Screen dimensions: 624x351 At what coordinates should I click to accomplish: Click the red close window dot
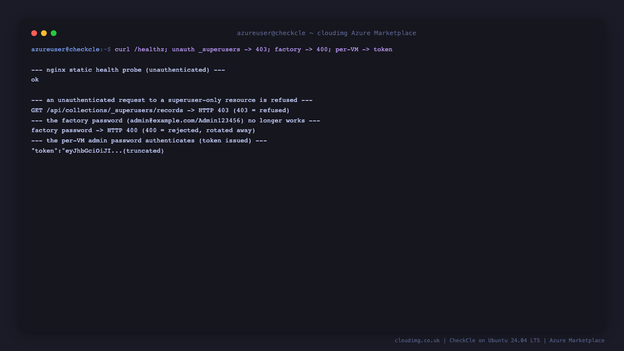[x=34, y=33]
